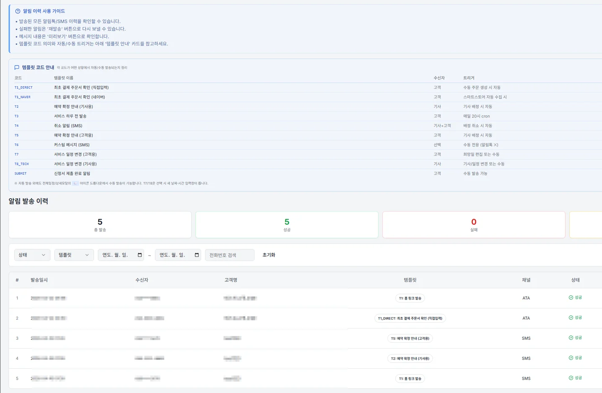Click the SUBMIT code in the template guide

click(x=21, y=173)
